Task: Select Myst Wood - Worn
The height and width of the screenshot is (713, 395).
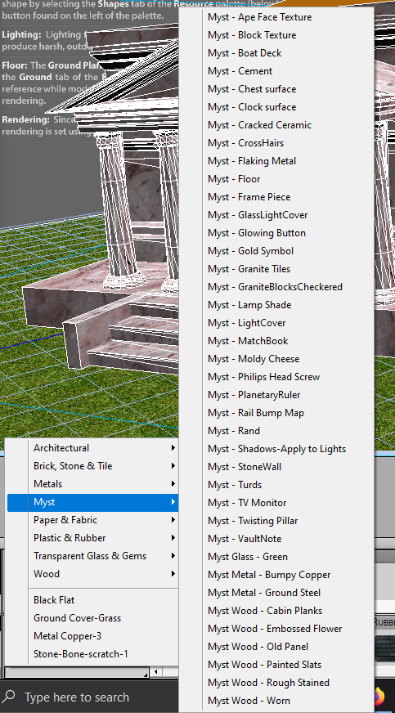Action: (276, 700)
